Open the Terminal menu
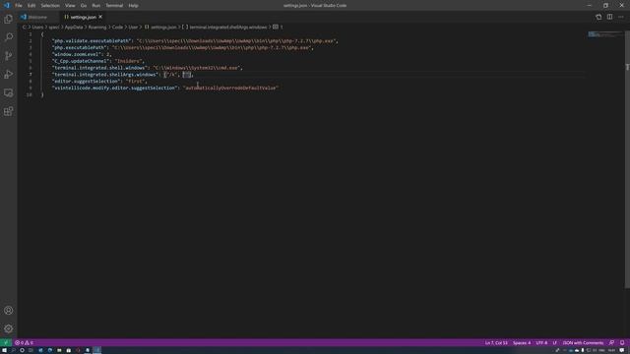Viewport: 630px width, 354px height. tap(114, 6)
